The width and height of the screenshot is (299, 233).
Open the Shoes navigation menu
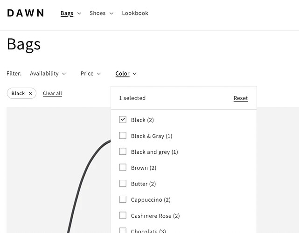[x=101, y=13]
